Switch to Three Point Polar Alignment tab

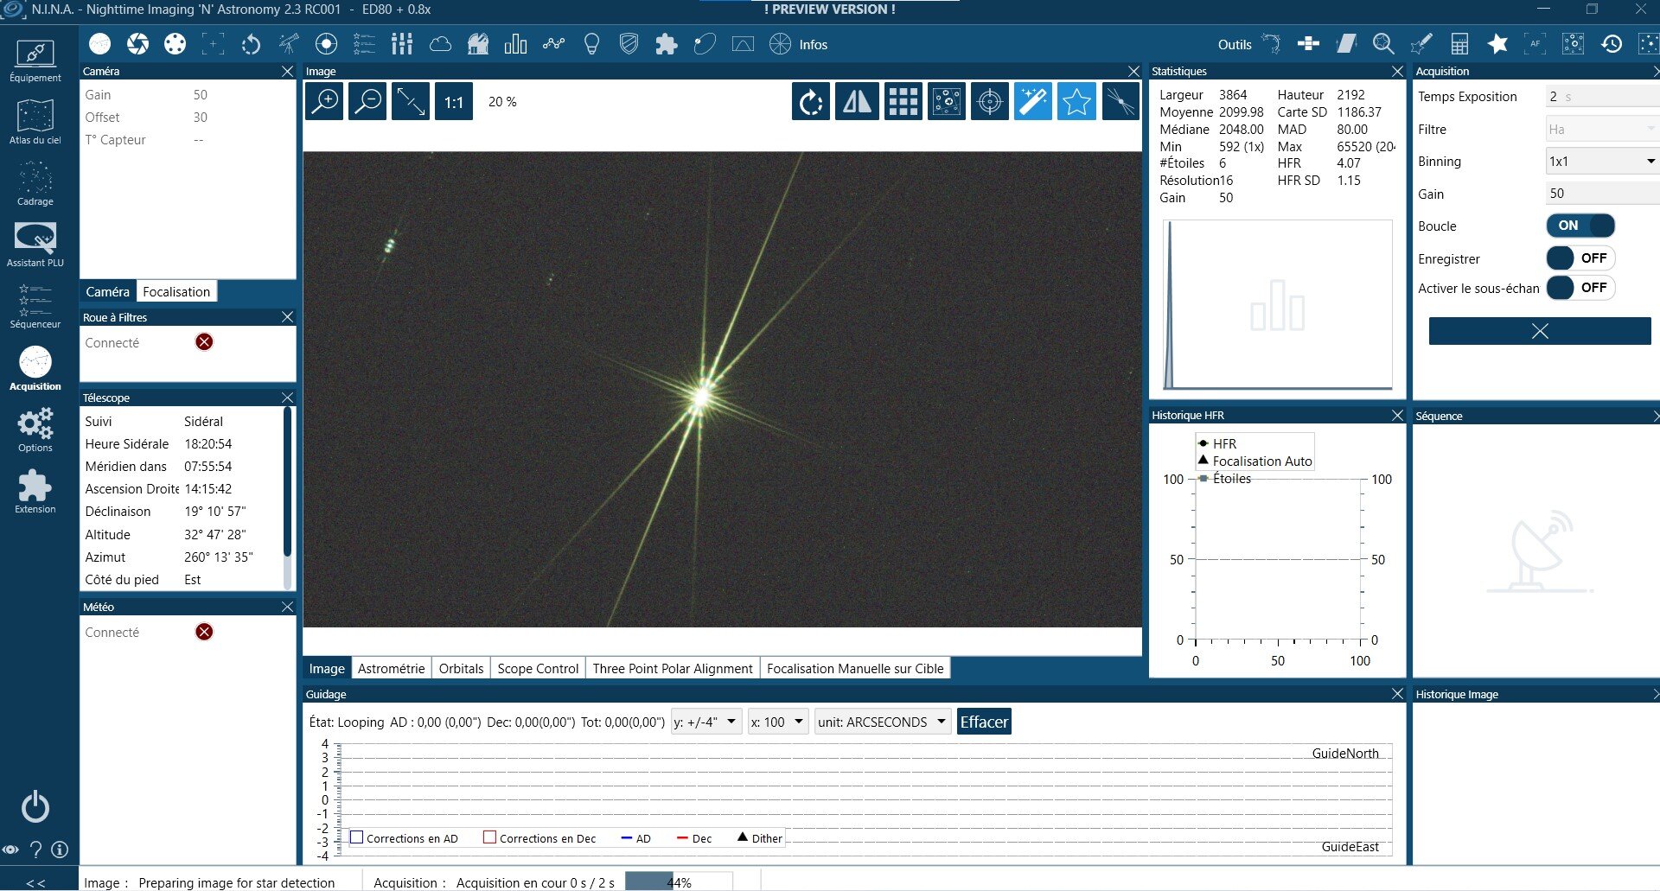tap(673, 668)
